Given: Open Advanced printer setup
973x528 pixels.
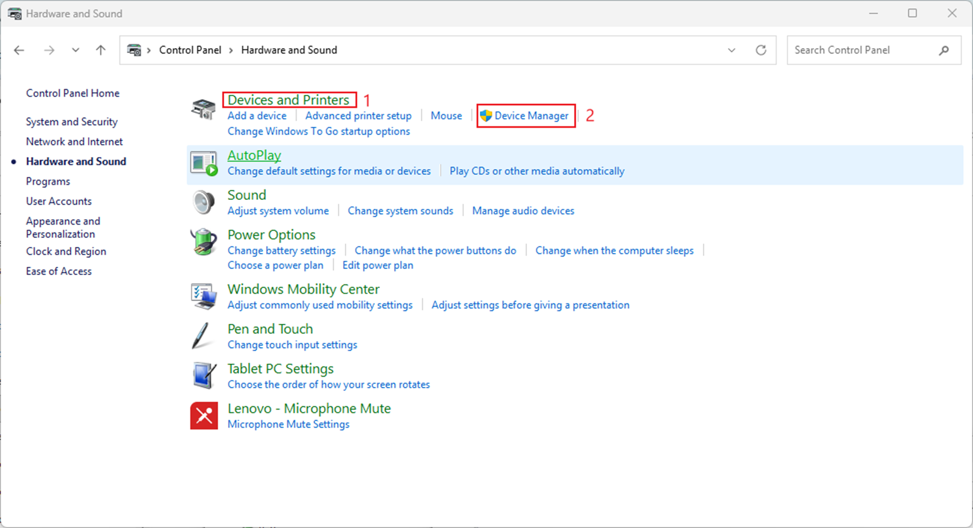Looking at the screenshot, I should pos(358,116).
